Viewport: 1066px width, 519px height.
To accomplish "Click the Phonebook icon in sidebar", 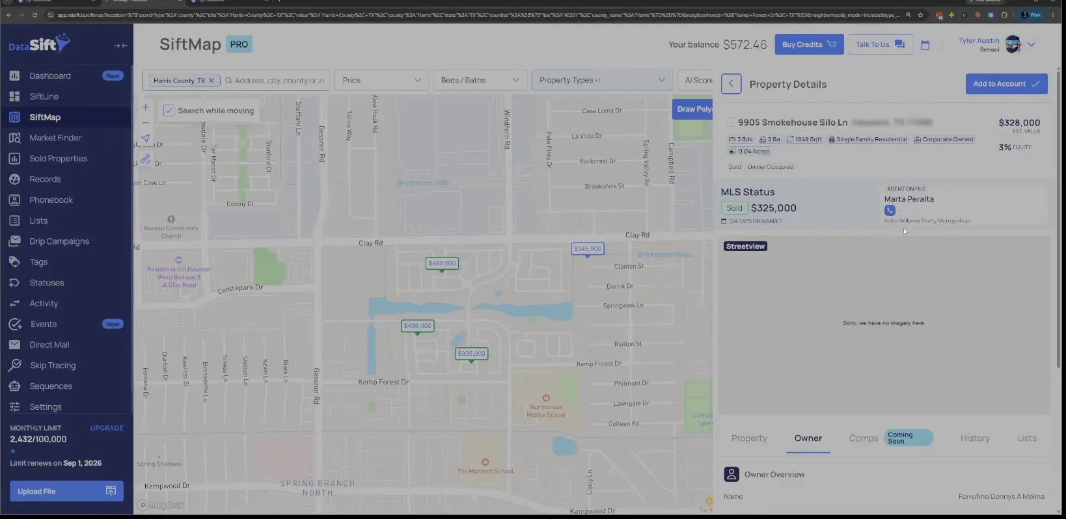I will [x=14, y=200].
